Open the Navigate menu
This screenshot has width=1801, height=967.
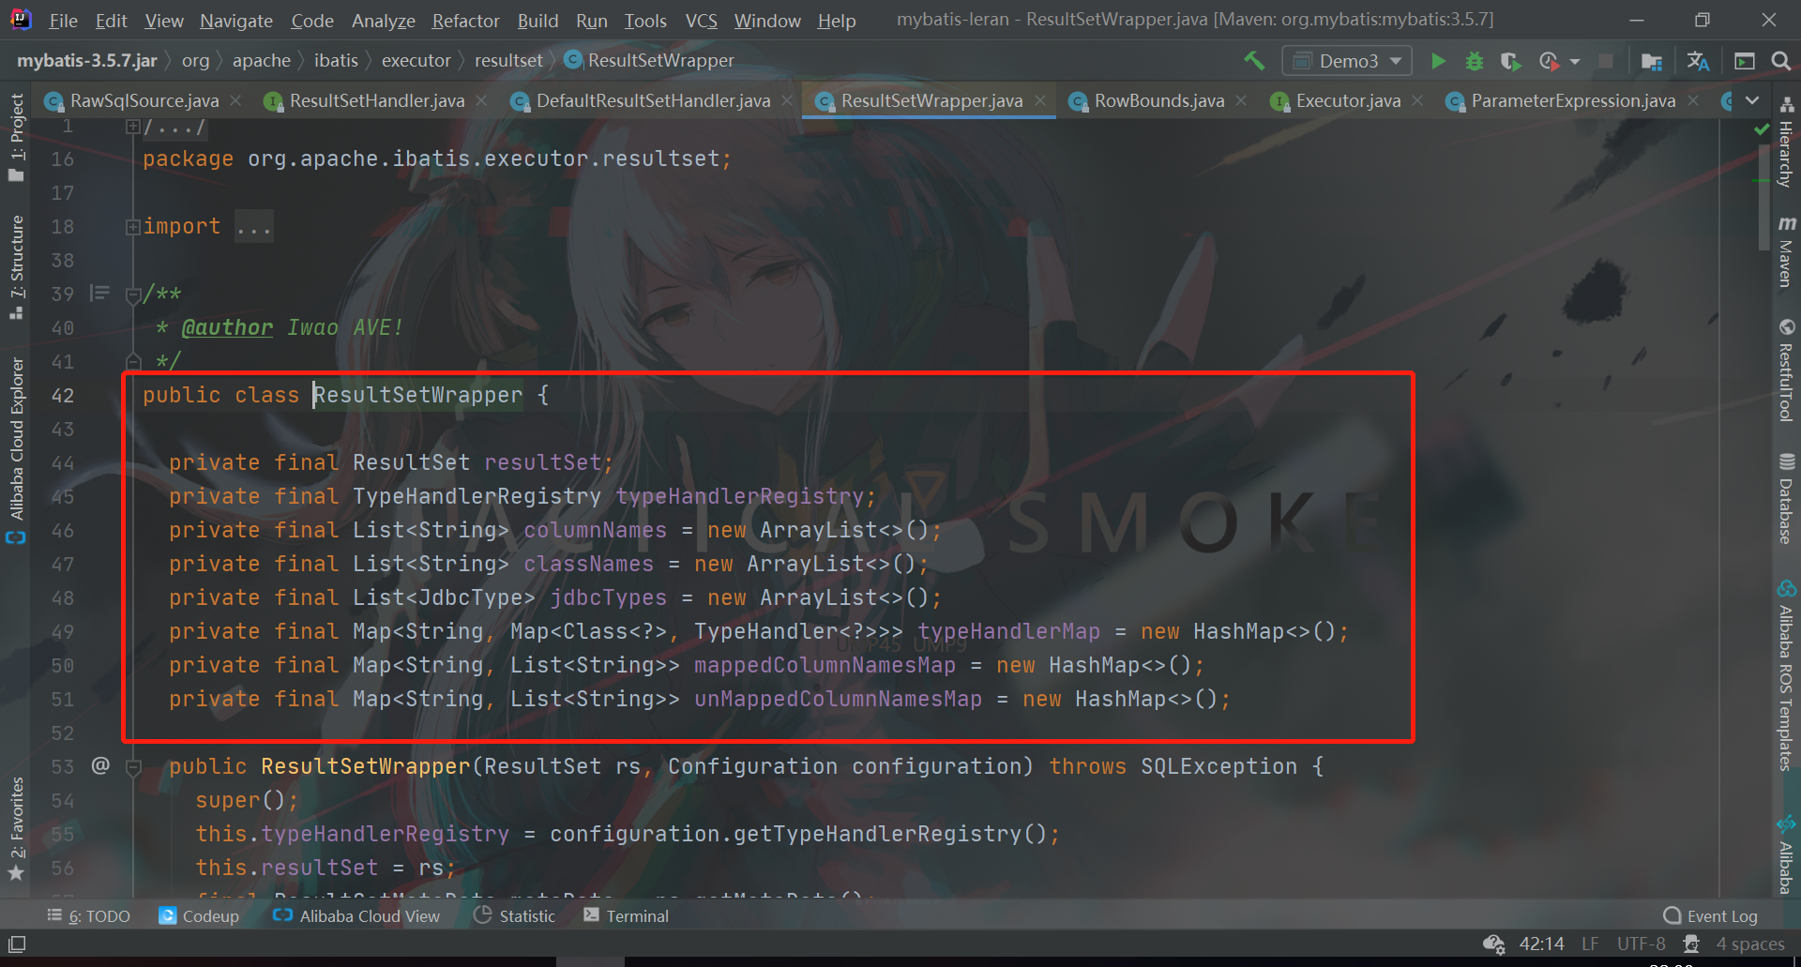pyautogui.click(x=236, y=21)
